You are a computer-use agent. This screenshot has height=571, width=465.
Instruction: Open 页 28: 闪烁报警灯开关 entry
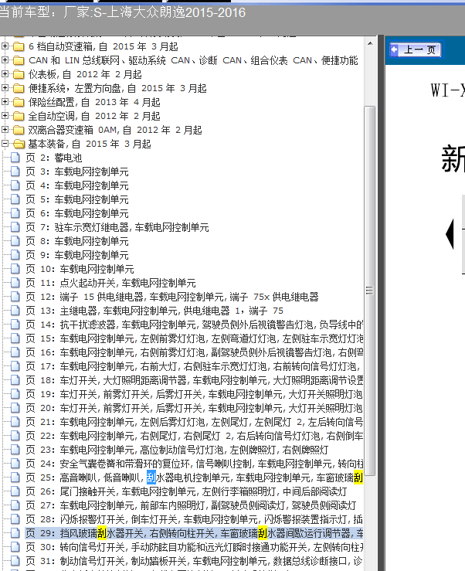(194, 519)
